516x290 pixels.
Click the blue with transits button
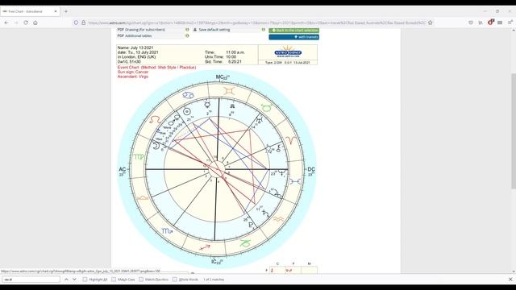[x=293, y=37]
